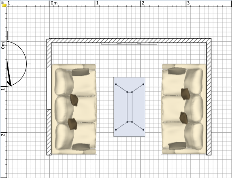The height and width of the screenshot is (178, 232).
Task: Select the hatched top wall
Action: point(129,41)
